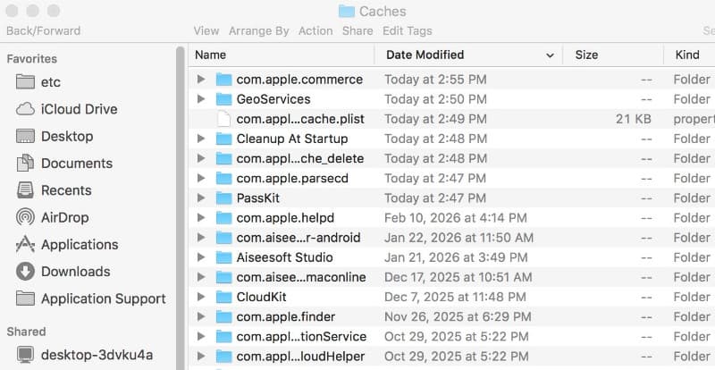Click date Nov 26, 2025 at 6:29 PM
This screenshot has height=370, width=715.
coord(458,316)
